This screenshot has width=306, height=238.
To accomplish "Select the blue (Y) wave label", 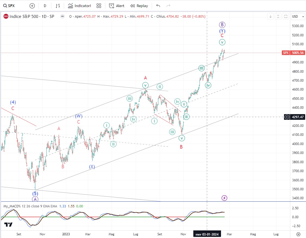I will coord(222,31).
